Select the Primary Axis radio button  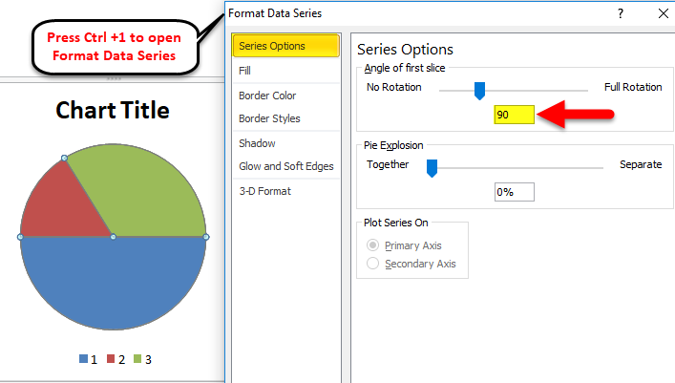373,245
